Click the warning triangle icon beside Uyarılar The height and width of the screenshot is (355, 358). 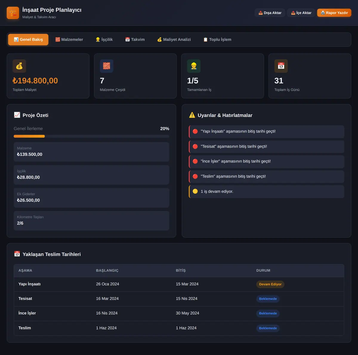[x=192, y=115]
